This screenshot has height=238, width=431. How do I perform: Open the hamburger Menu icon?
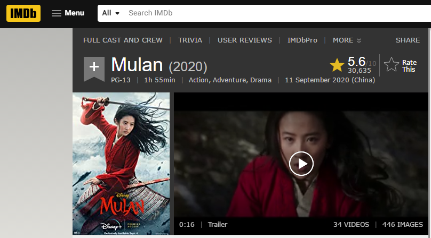point(57,13)
